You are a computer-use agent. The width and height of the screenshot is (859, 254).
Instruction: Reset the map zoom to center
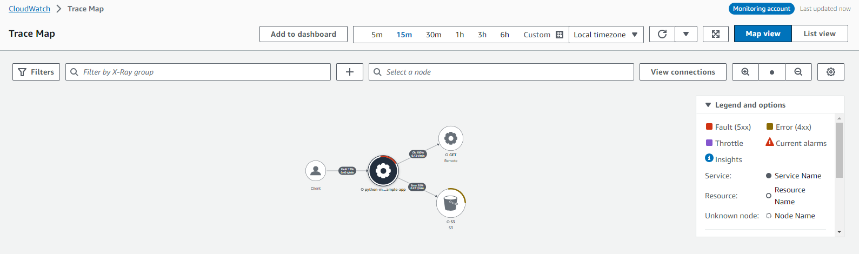click(772, 72)
